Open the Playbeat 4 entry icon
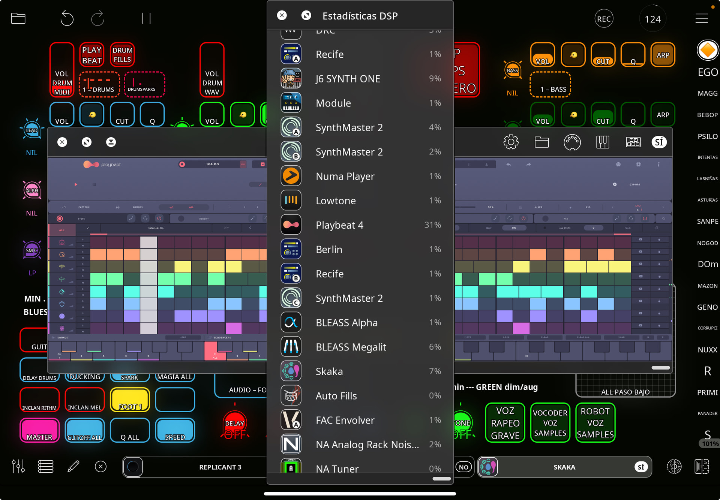 coord(291,225)
